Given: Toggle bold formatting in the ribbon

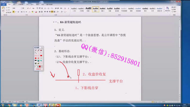Looking at the screenshot, I should pyautogui.click(x=13, y=12).
